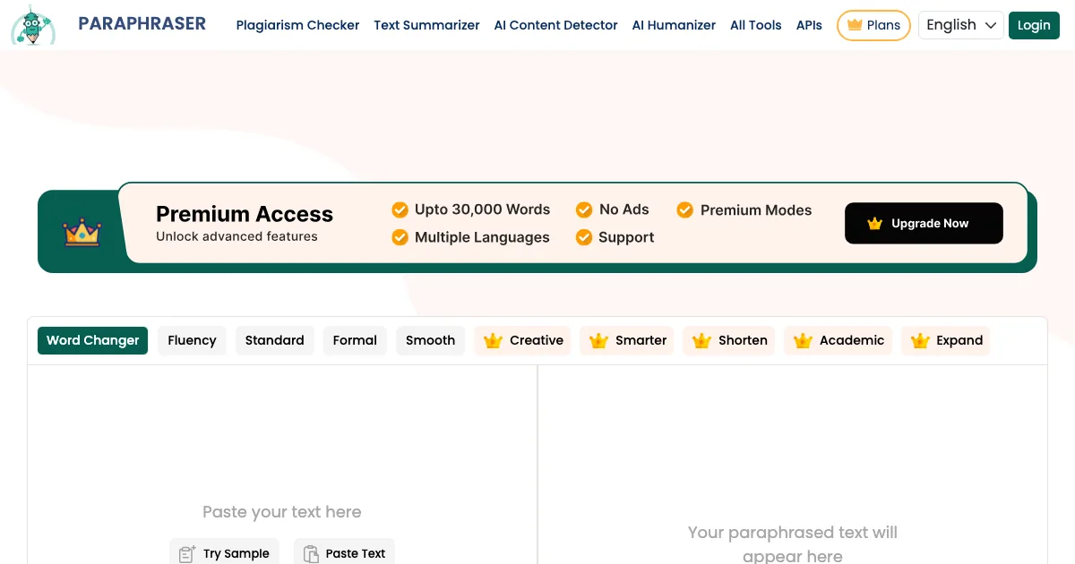Open the AI Humanizer tool
This screenshot has width=1075, height=564.
674,25
